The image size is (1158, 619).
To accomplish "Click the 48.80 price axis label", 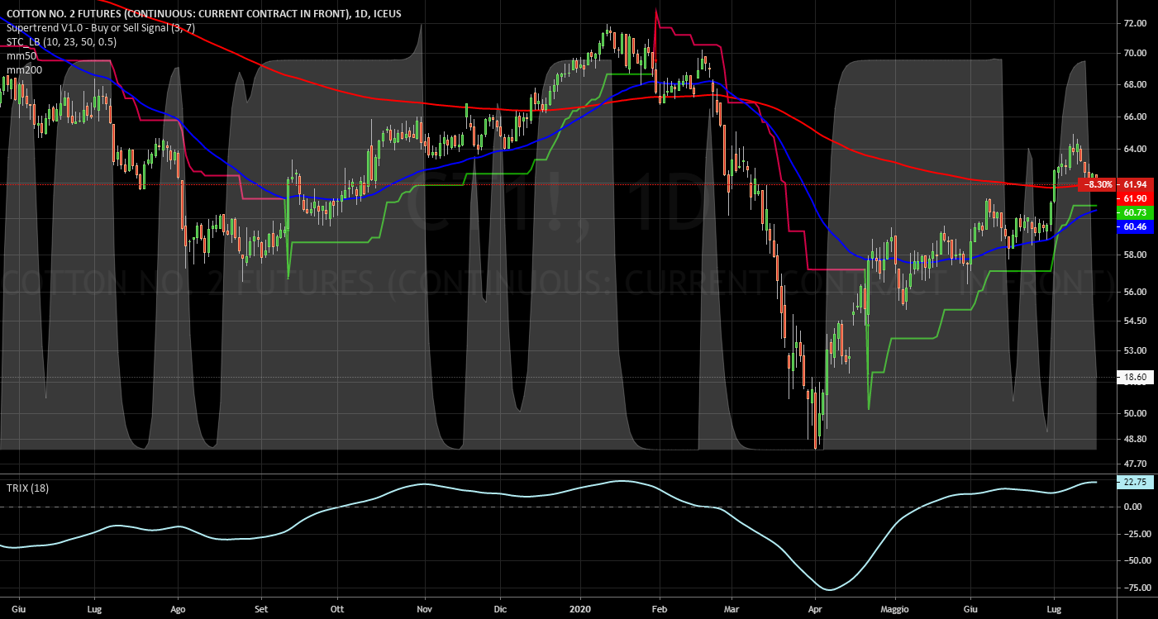I will (1134, 440).
